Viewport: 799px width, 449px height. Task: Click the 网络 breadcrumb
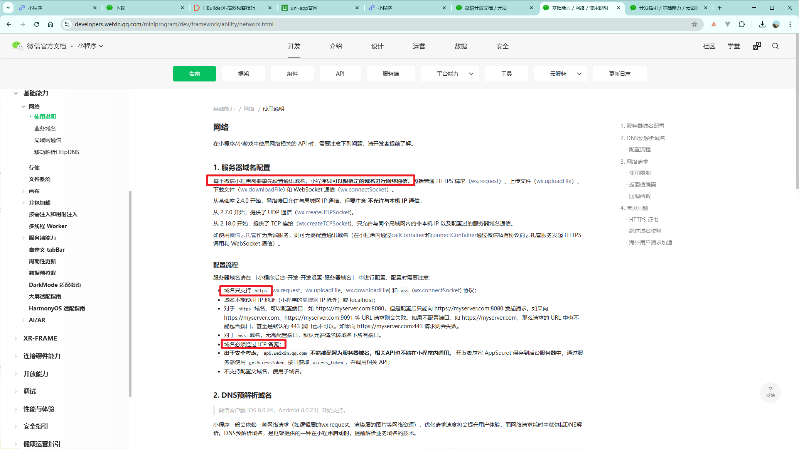pyautogui.click(x=249, y=109)
